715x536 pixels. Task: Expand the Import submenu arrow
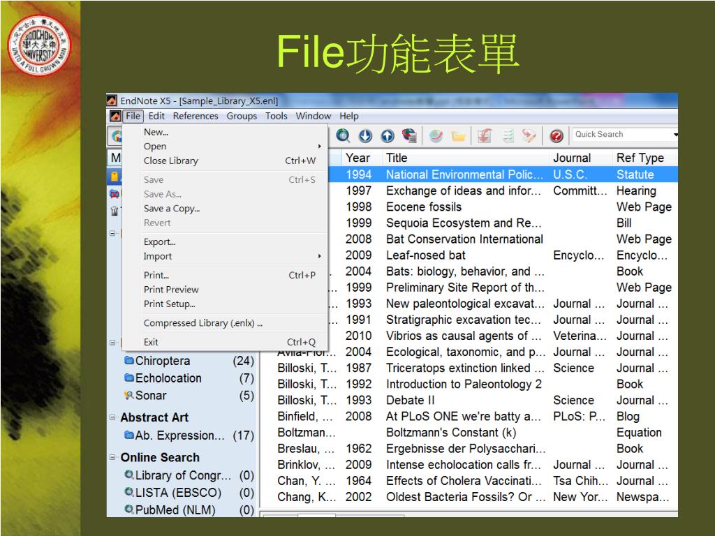[x=320, y=256]
